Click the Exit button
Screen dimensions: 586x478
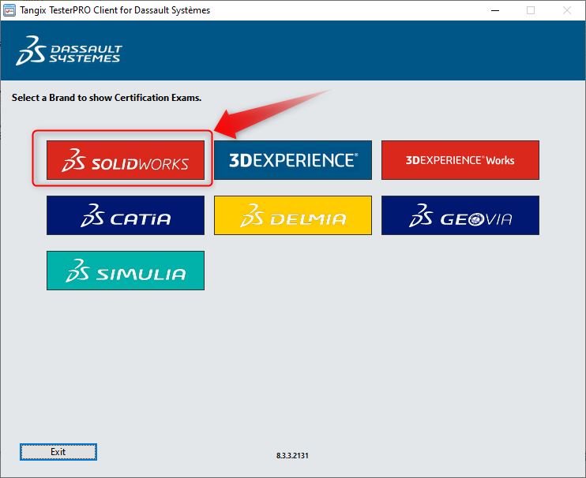click(58, 452)
